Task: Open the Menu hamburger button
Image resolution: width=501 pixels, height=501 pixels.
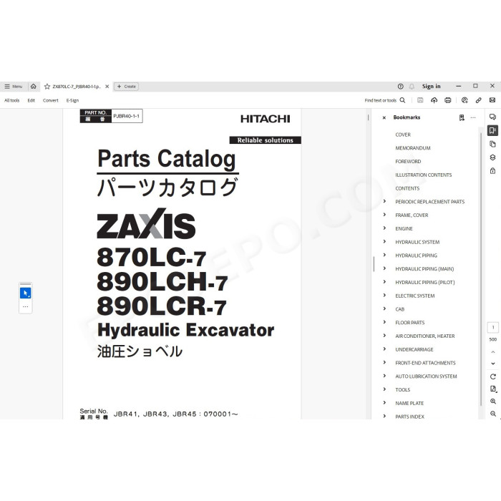Action: (13, 87)
